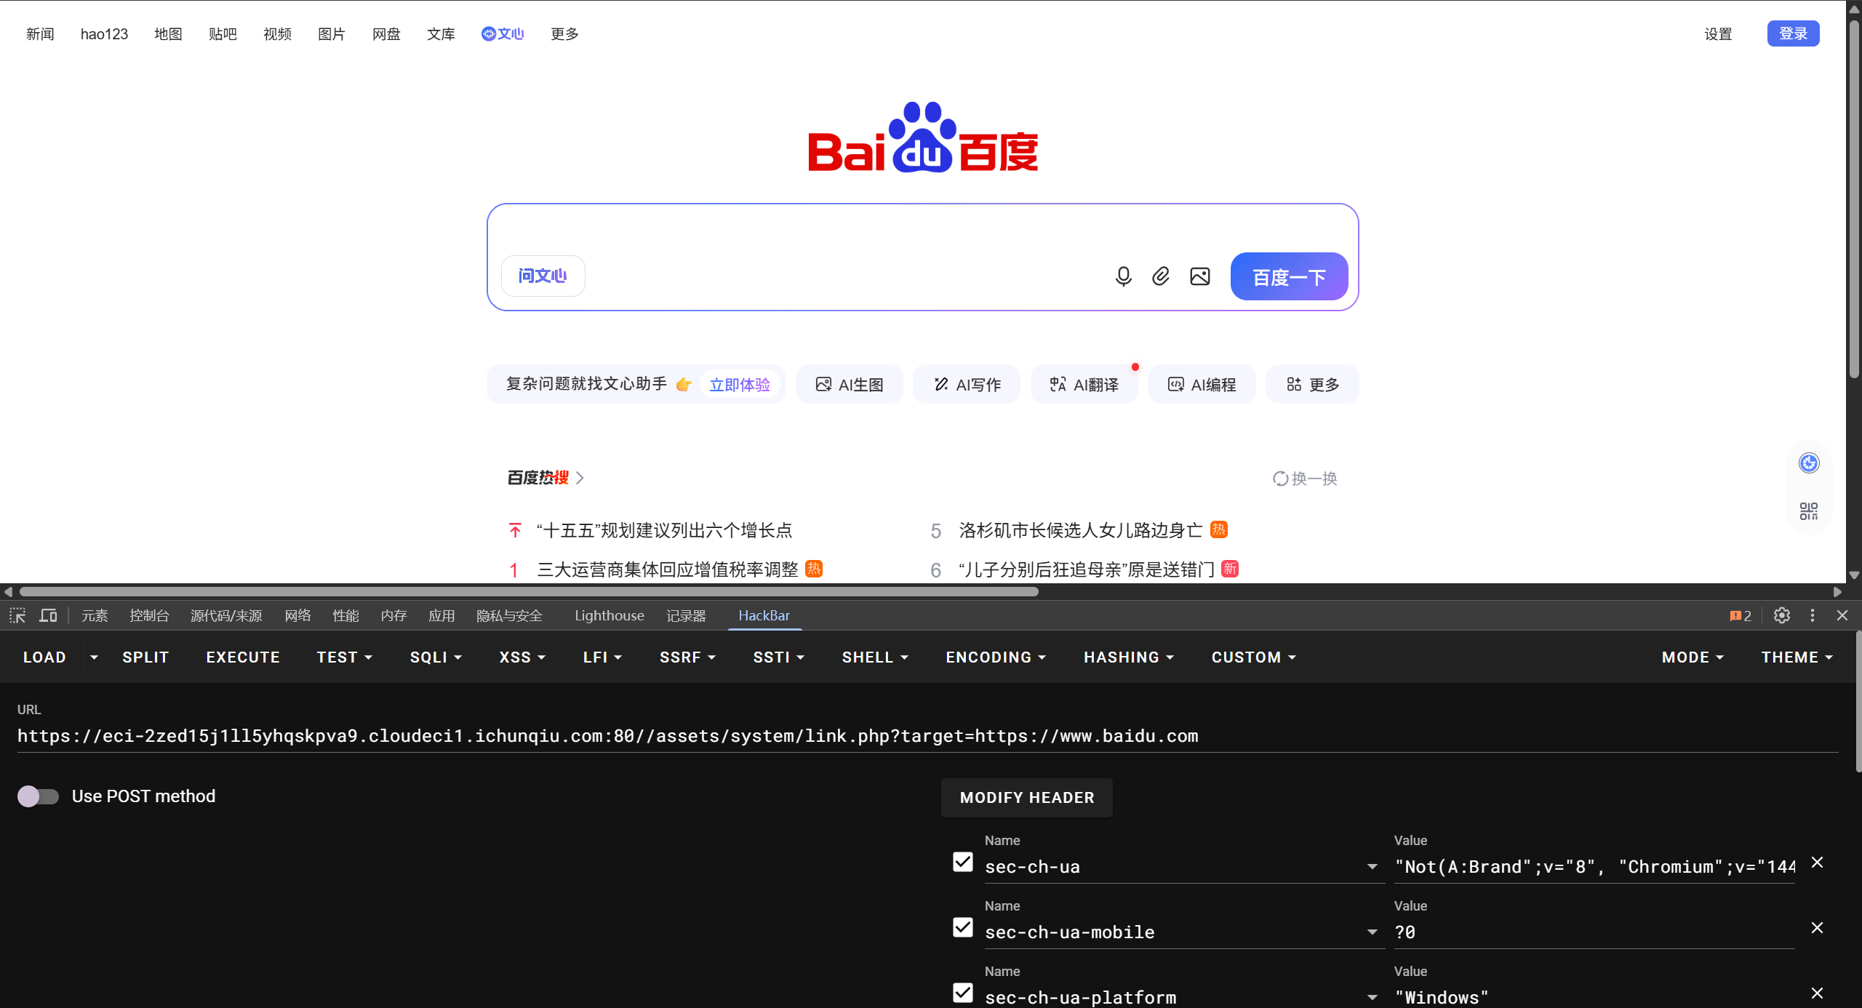Uncheck the sec-ch-ua-mobile header checkbox
The image size is (1862, 1008).
(x=963, y=927)
